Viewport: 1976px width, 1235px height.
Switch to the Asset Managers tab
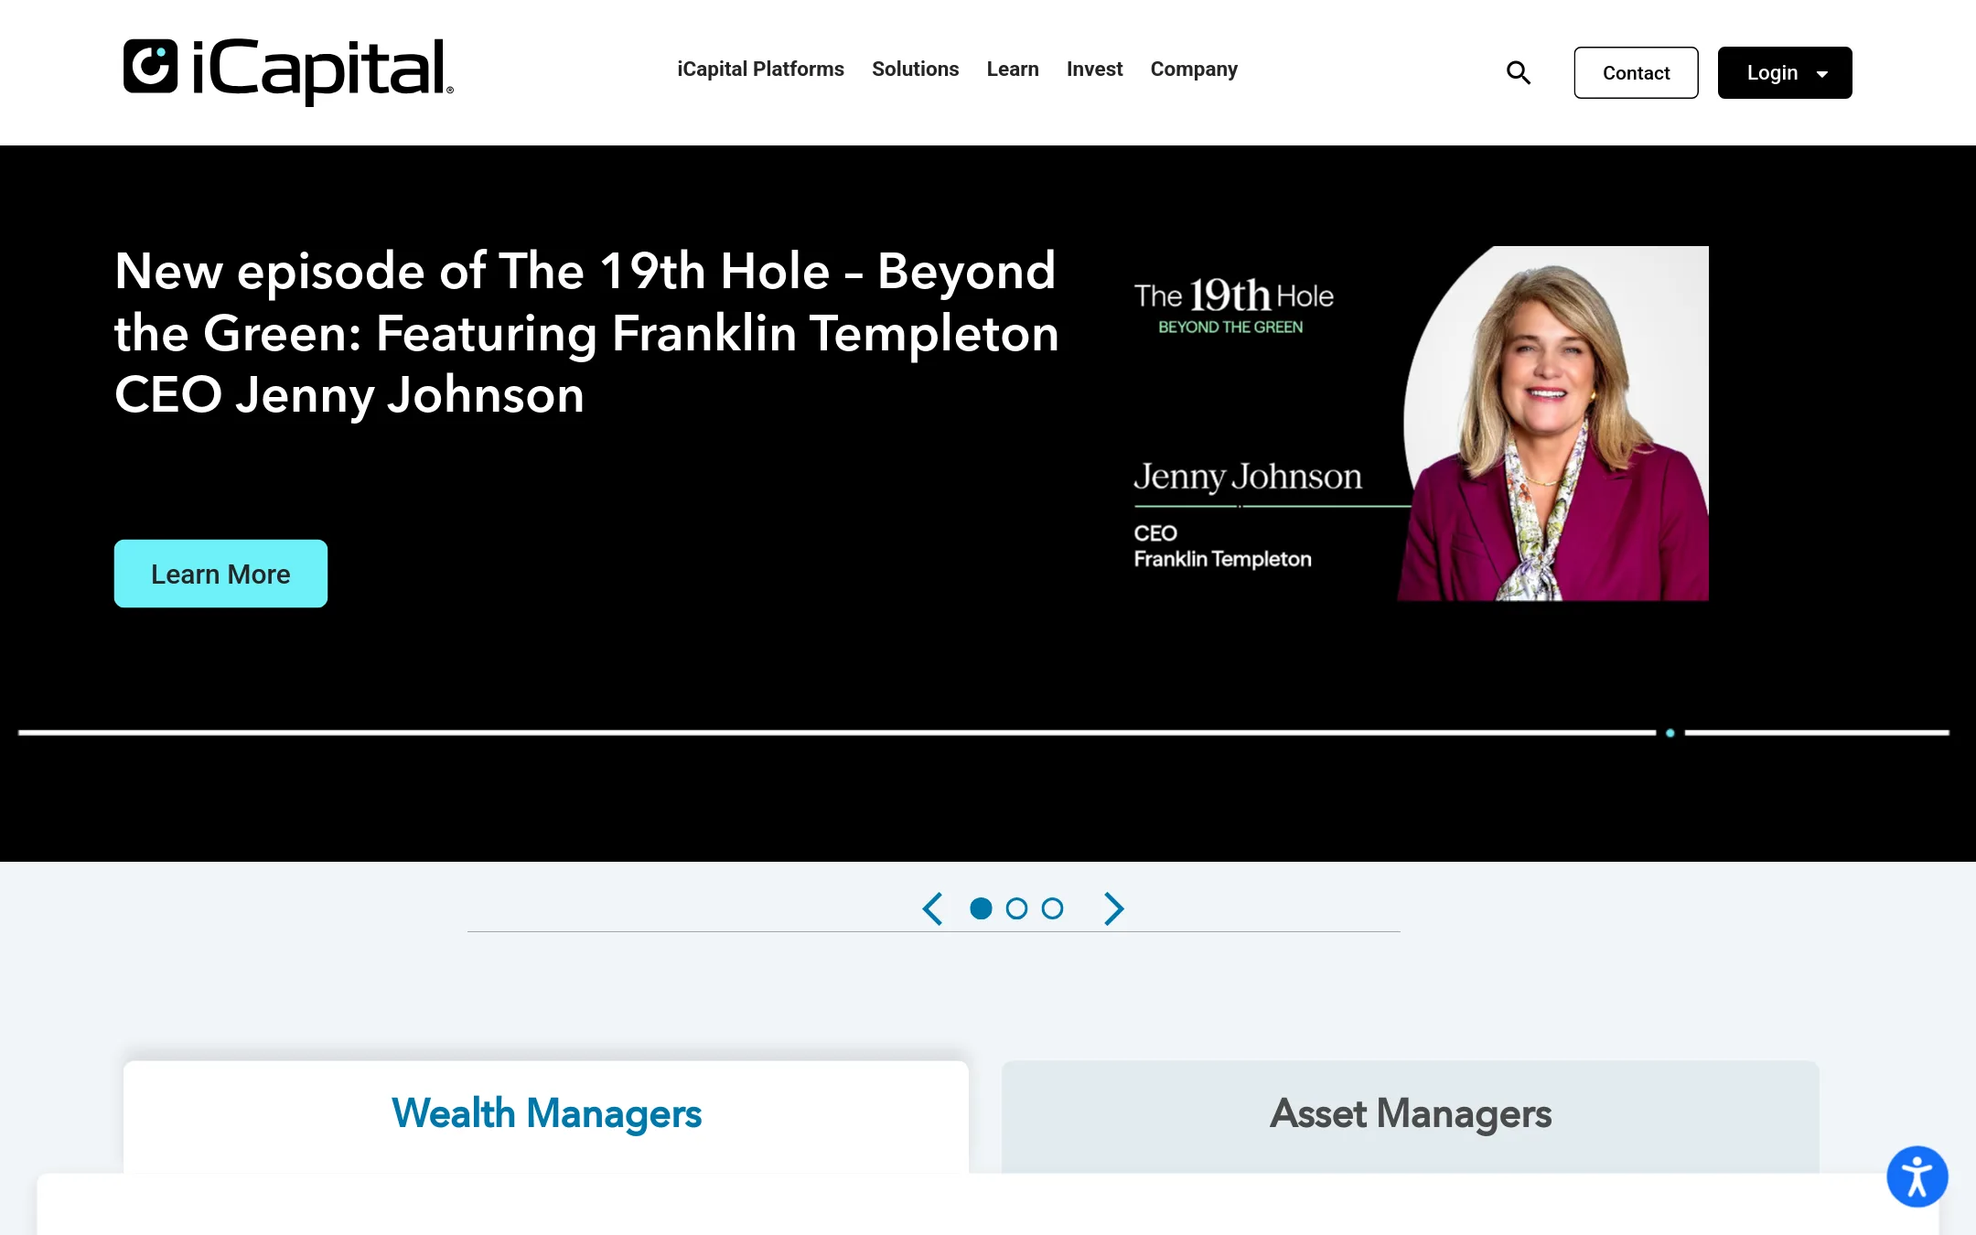pos(1411,1116)
